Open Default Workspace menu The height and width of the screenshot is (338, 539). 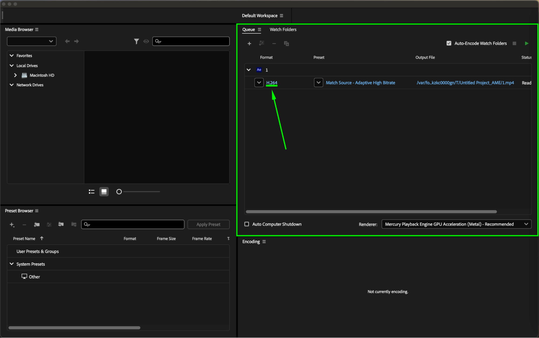tap(281, 16)
